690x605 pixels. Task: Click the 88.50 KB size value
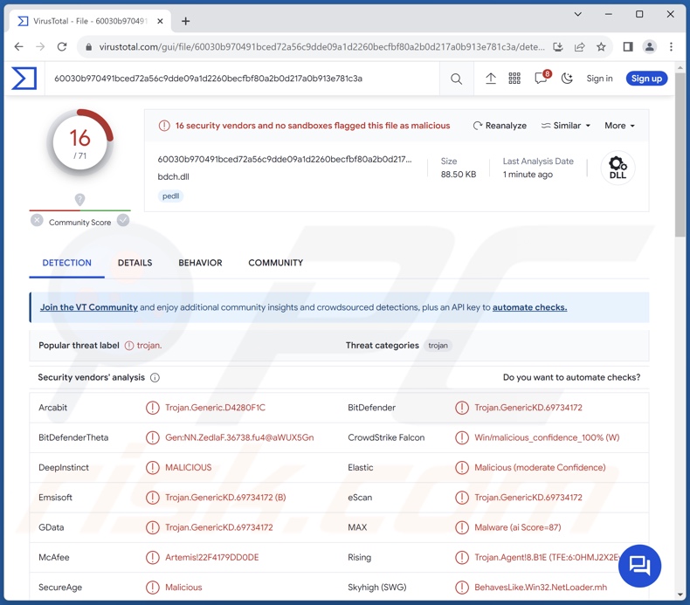459,175
